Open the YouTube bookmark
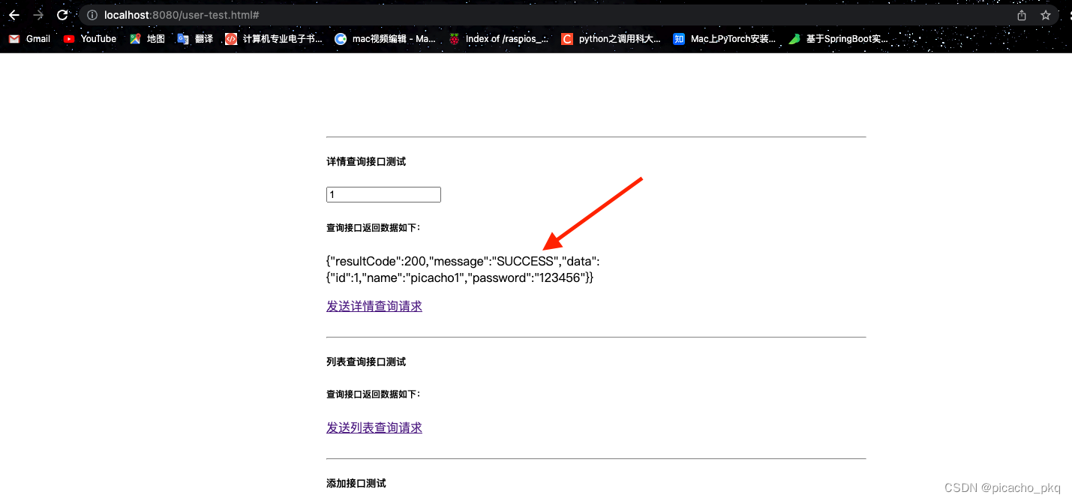The width and height of the screenshot is (1072, 501). tap(90, 39)
